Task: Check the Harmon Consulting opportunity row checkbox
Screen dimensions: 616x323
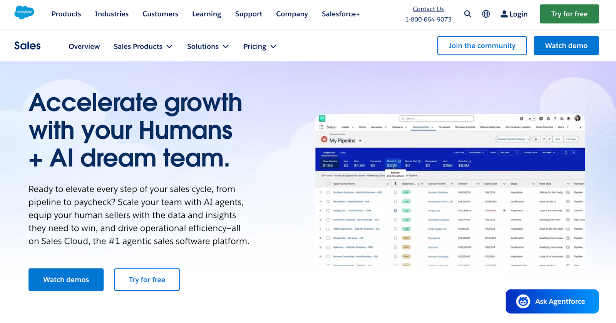Action: click(x=328, y=256)
